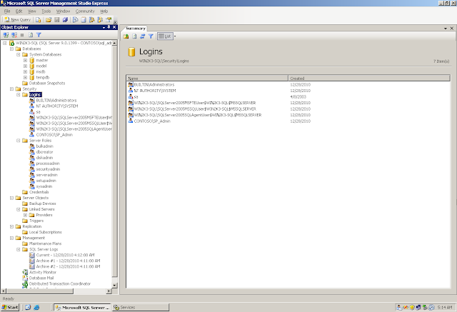Viewport: 457px width, 312px height.
Task: Sort by the Created column header
Action: [369, 78]
